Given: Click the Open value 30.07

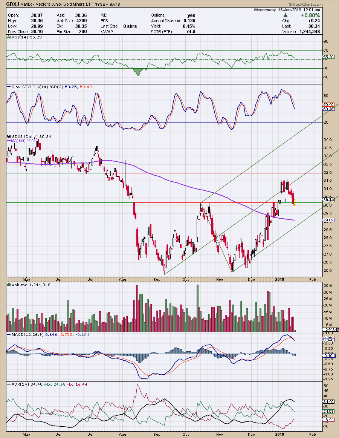Looking at the screenshot, I should [x=37, y=15].
